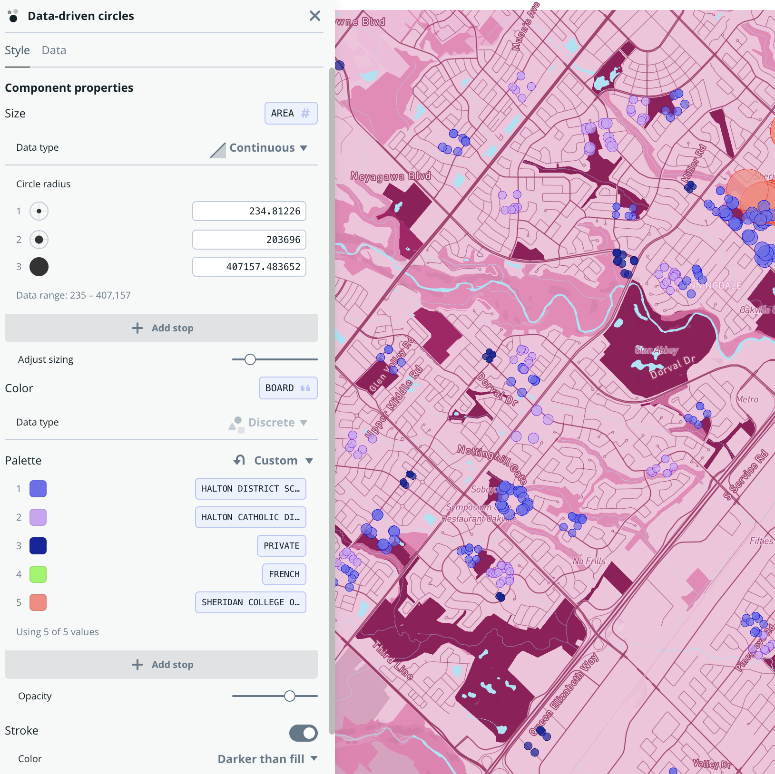This screenshot has width=775, height=774.
Task: Open the Darker than fill color dropdown
Action: tap(267, 759)
